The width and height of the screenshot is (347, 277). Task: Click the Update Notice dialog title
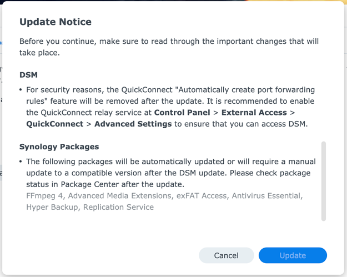point(56,22)
